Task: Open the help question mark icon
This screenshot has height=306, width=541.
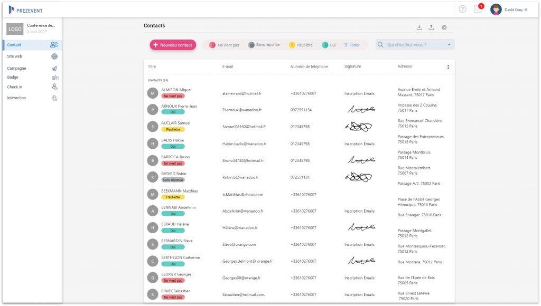Action: click(x=462, y=9)
